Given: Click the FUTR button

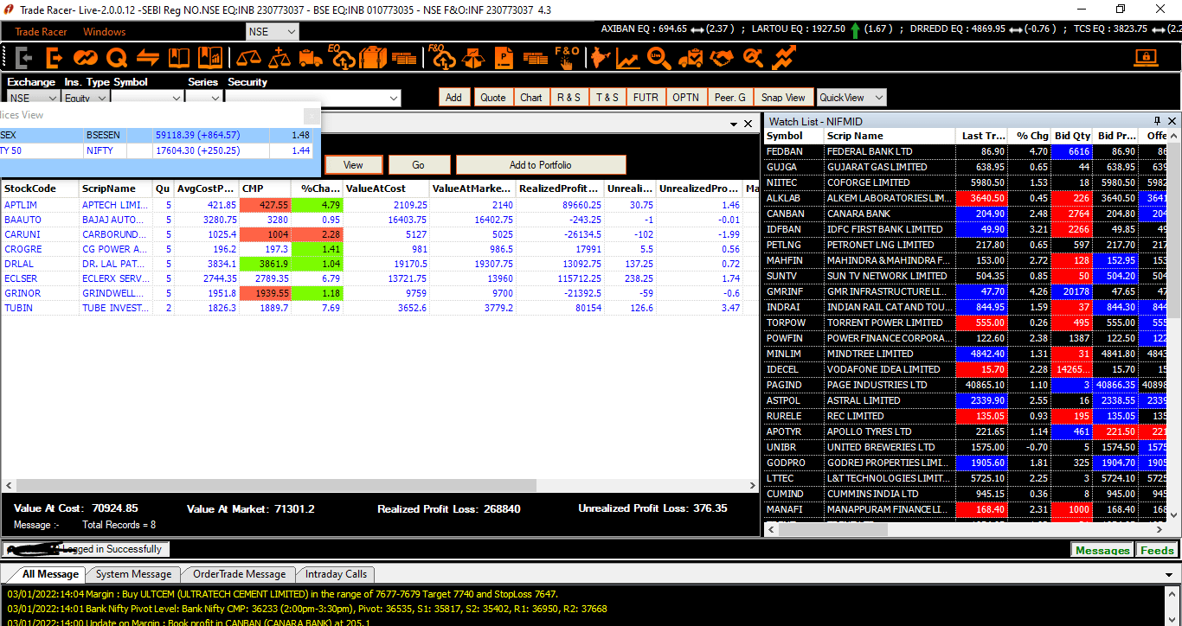Looking at the screenshot, I should tap(646, 98).
